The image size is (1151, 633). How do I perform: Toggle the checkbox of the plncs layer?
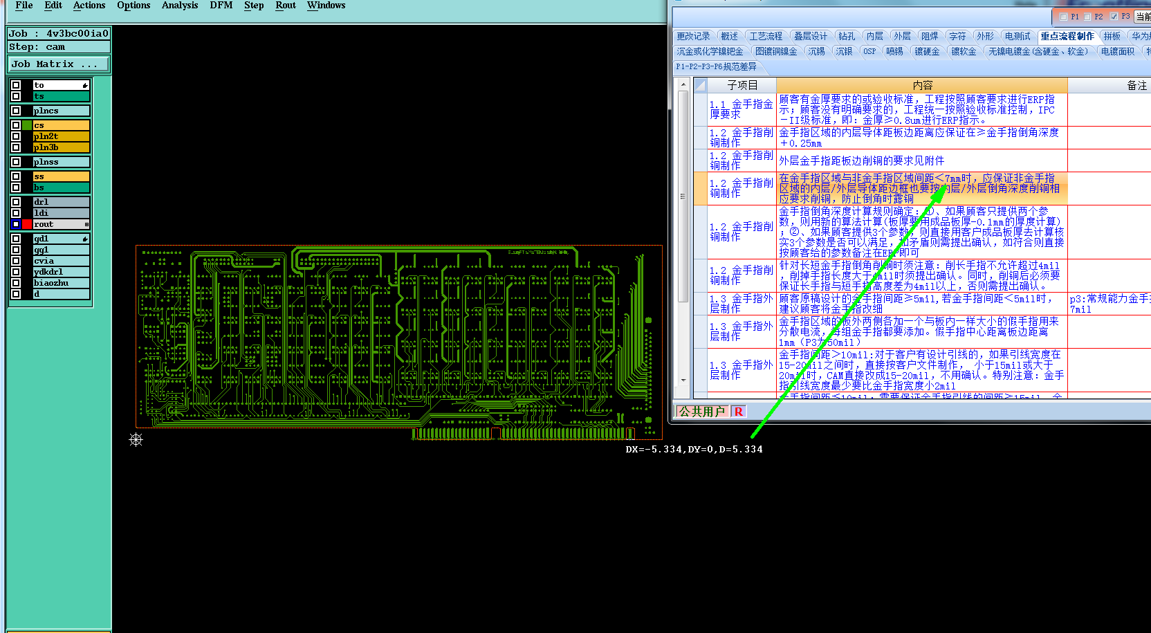tap(16, 111)
